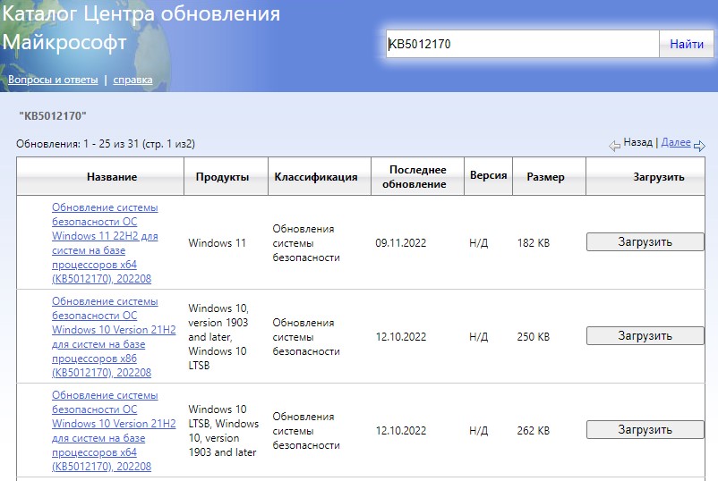Screen dimensions: 718x481
Task: Select the 182 KB size cell
Action: (x=534, y=243)
